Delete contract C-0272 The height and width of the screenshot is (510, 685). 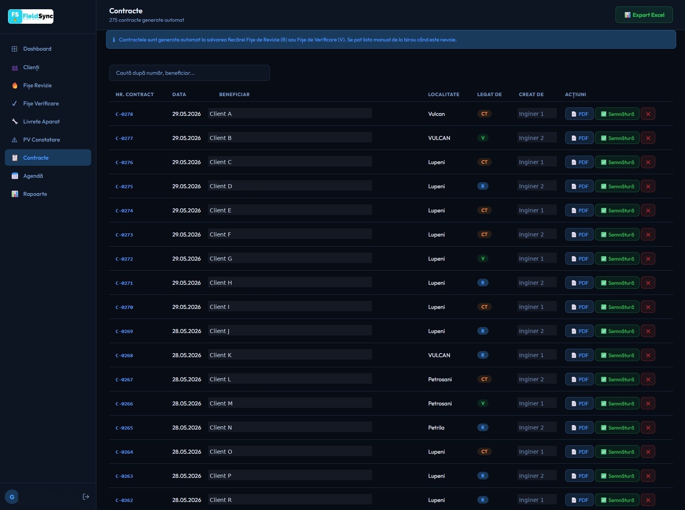(648, 259)
